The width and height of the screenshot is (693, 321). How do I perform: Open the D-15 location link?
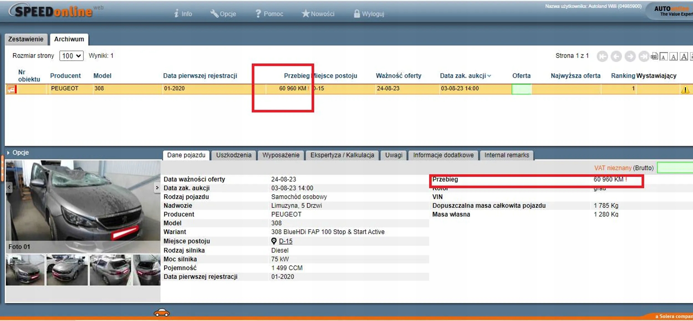[286, 241]
